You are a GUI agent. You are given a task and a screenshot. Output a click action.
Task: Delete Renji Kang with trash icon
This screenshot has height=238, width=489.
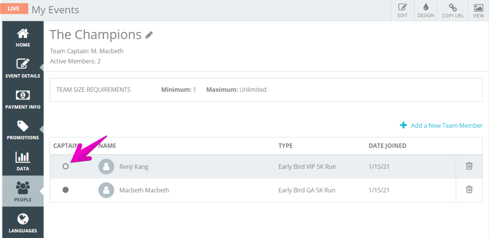click(469, 166)
